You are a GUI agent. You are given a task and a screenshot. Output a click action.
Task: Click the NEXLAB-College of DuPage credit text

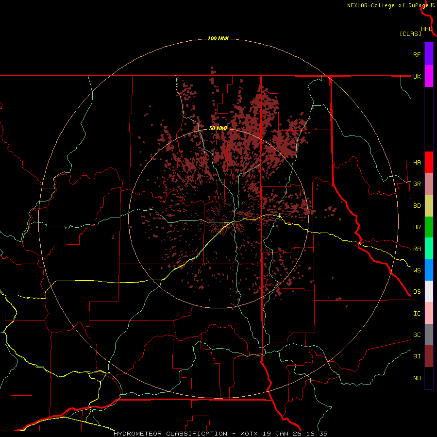387,5
